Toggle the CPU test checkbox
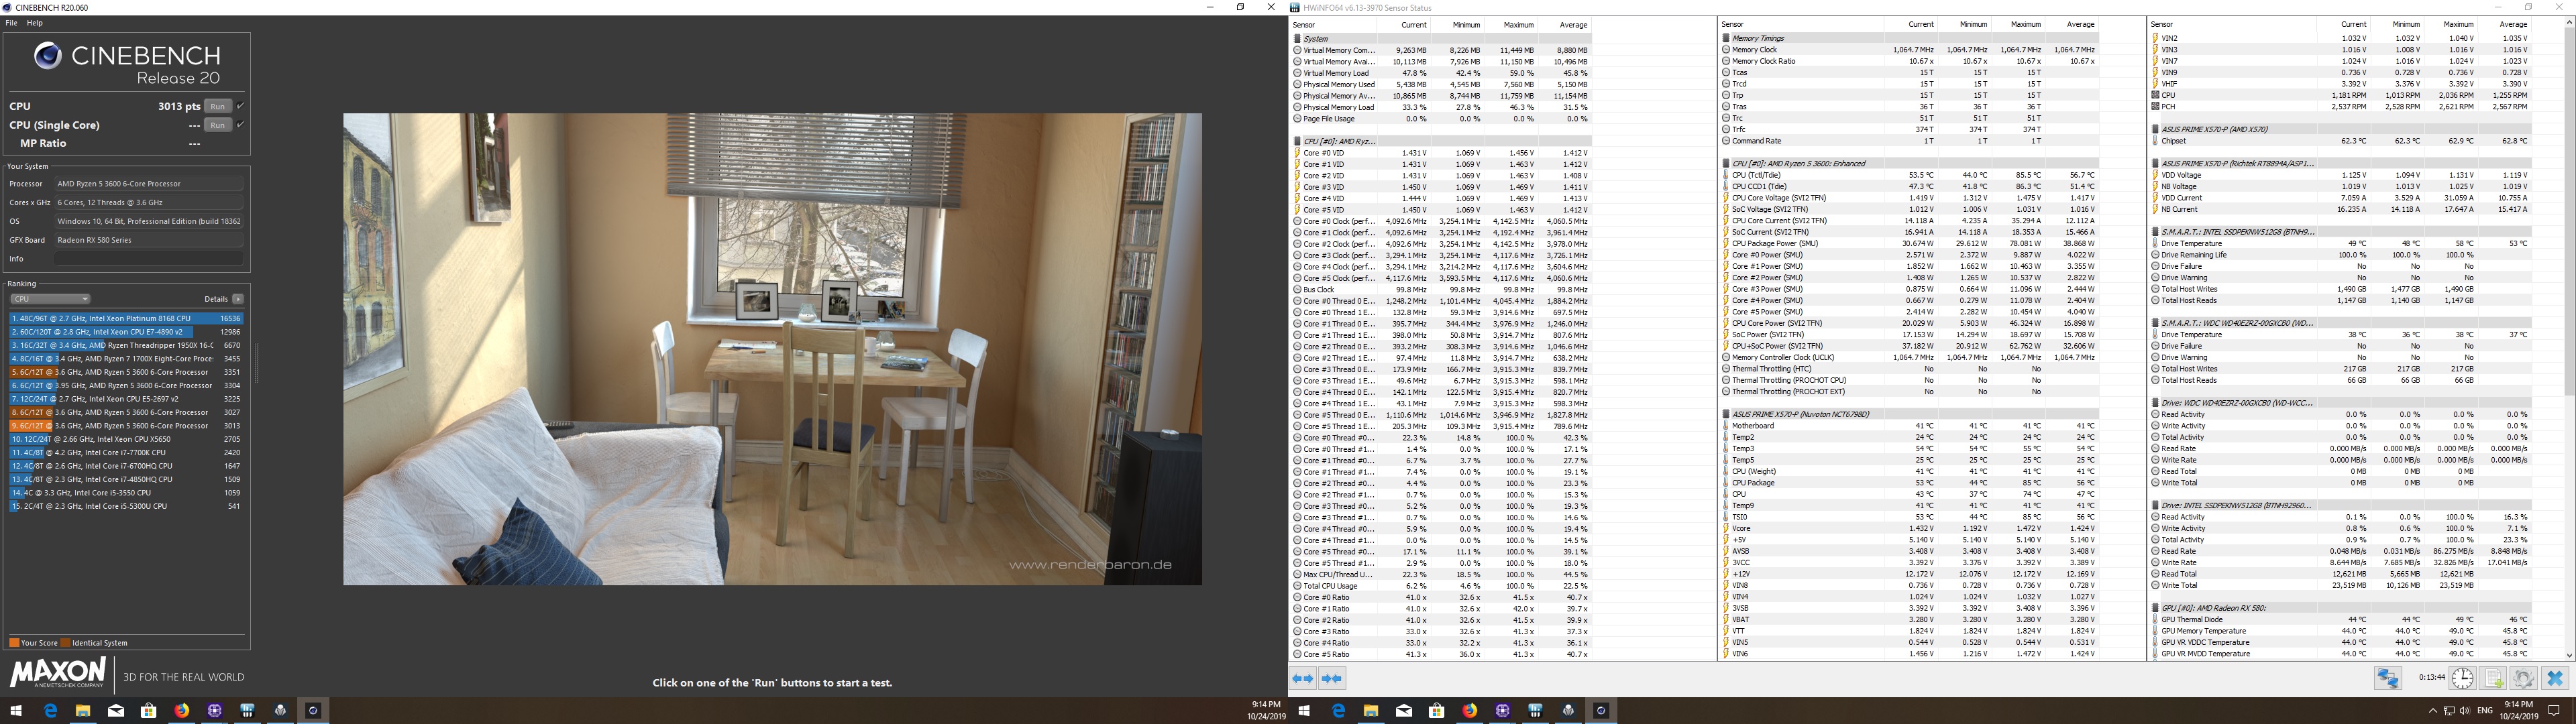 pos(241,106)
